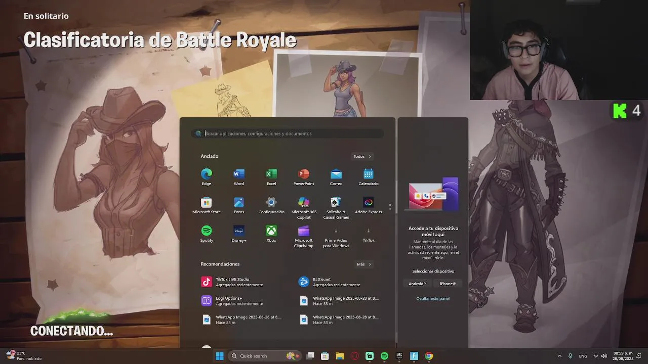
Task: Open Solitaire & Casual Games
Action: pos(336,208)
